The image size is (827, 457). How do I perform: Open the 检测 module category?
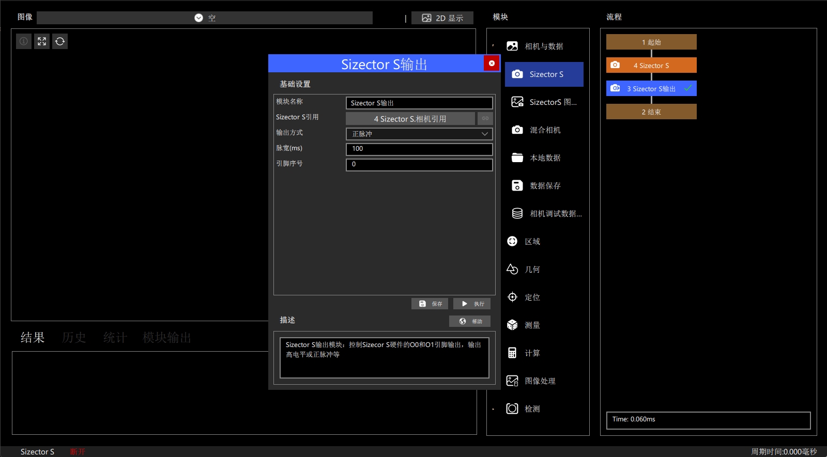[x=524, y=409]
